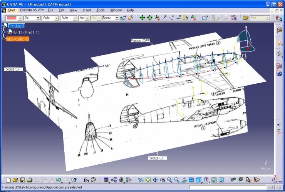Click the Fit All In view icon
The height and width of the screenshot is (192, 285).
[x=148, y=180]
